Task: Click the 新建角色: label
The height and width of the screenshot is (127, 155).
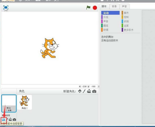Action: click(70, 91)
